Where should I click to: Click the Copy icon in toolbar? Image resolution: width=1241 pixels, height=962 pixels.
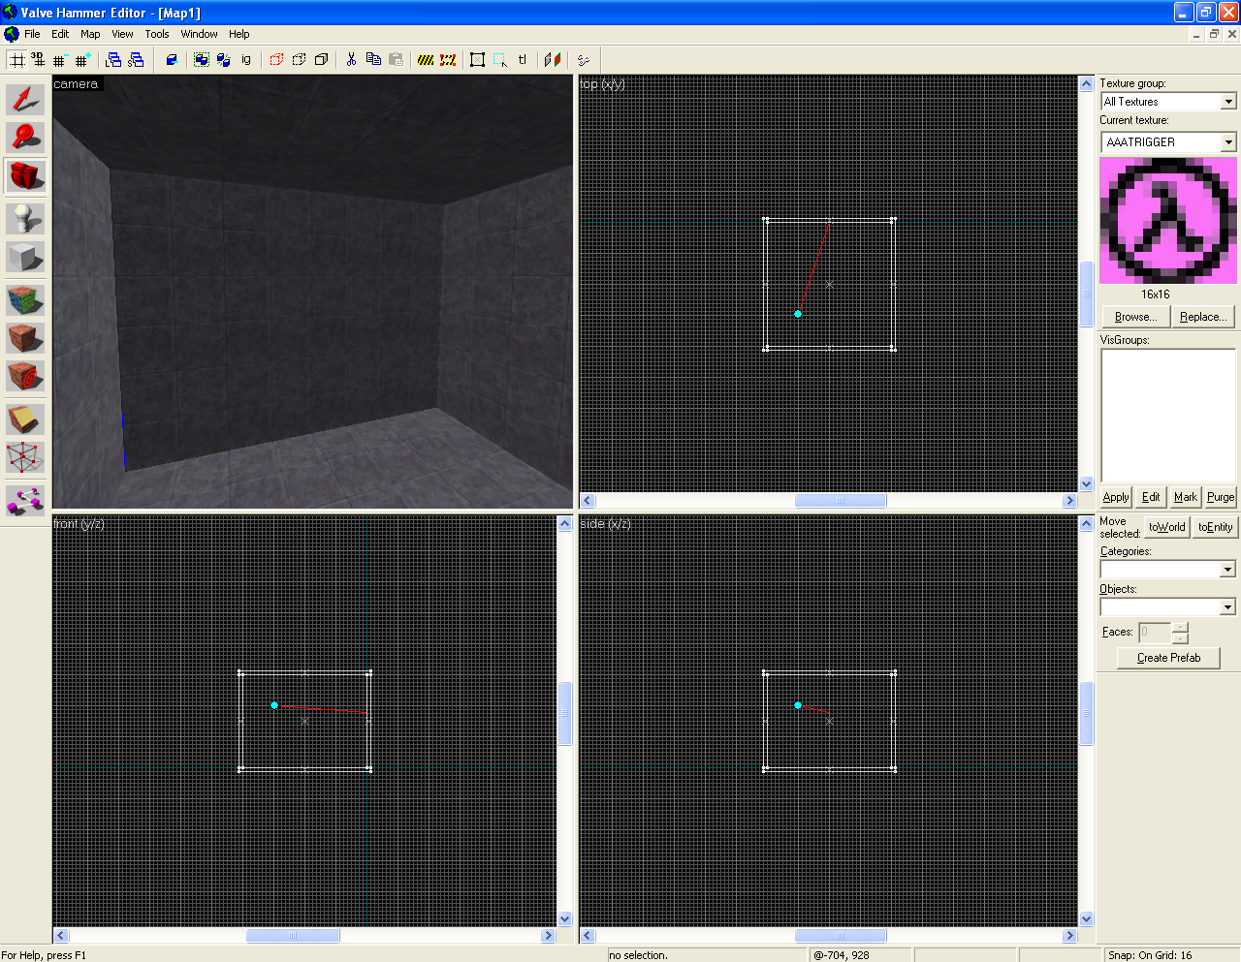373,60
